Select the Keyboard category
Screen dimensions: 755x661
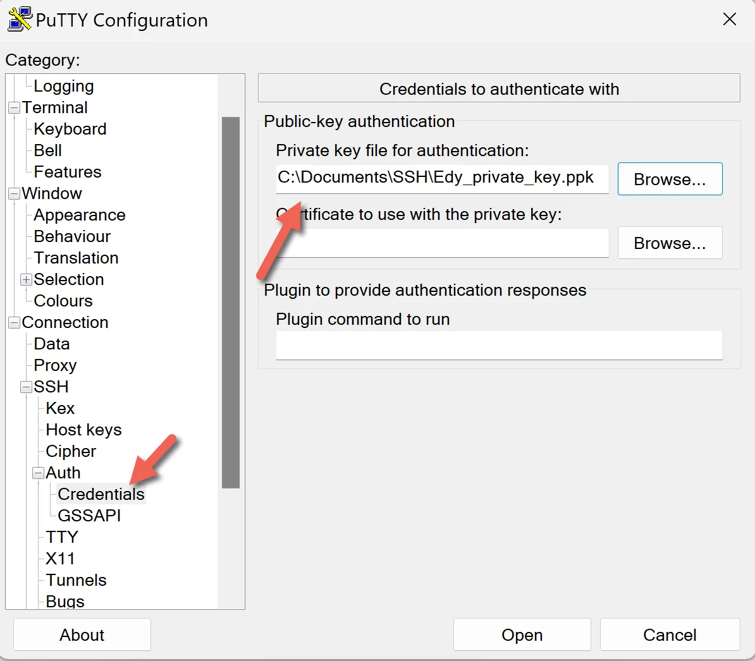click(x=70, y=129)
